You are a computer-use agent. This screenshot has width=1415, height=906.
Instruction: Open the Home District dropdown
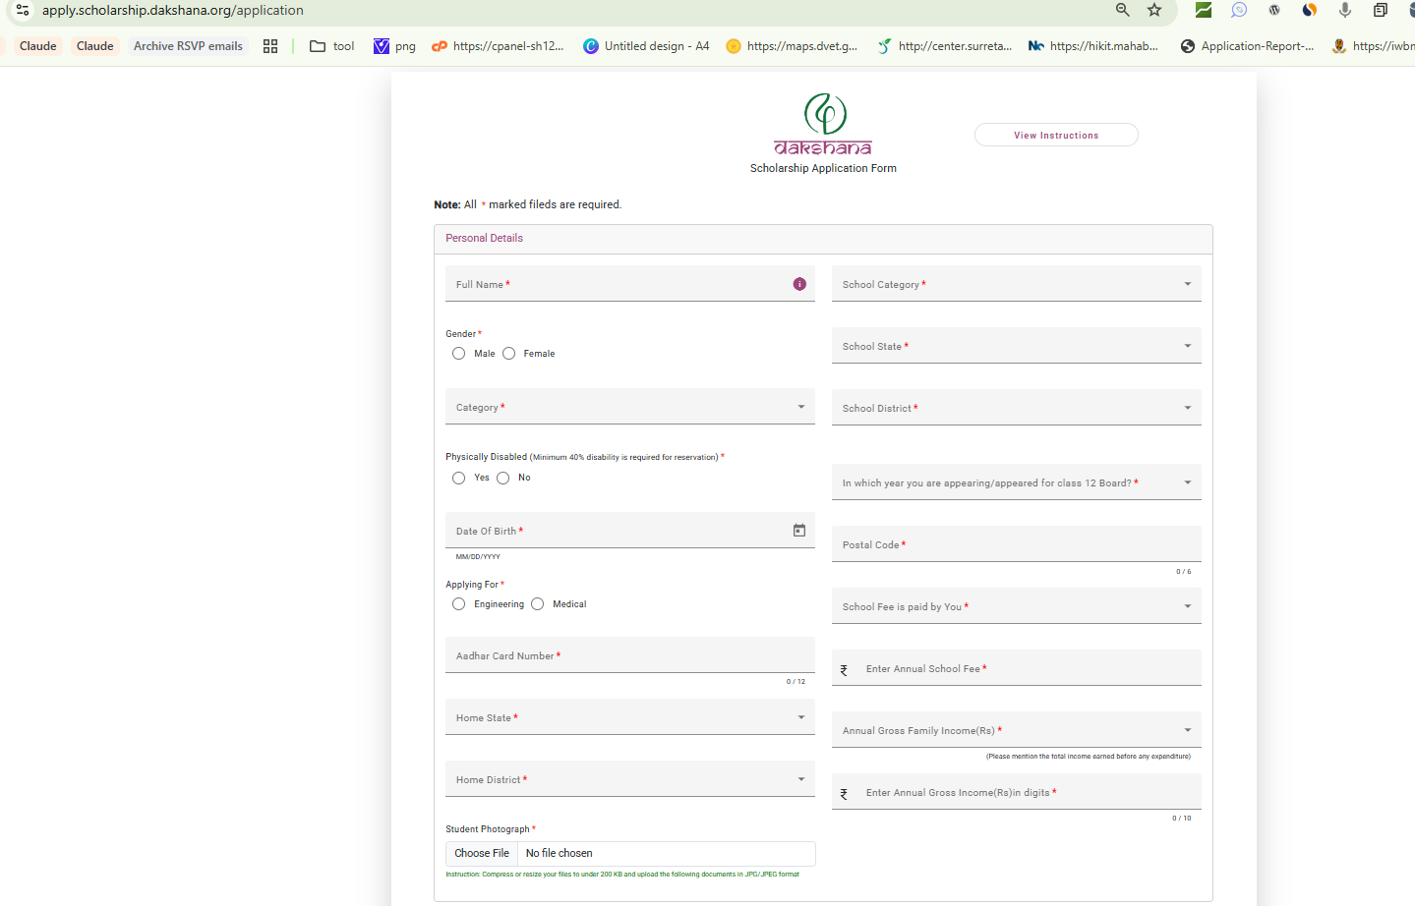(630, 779)
